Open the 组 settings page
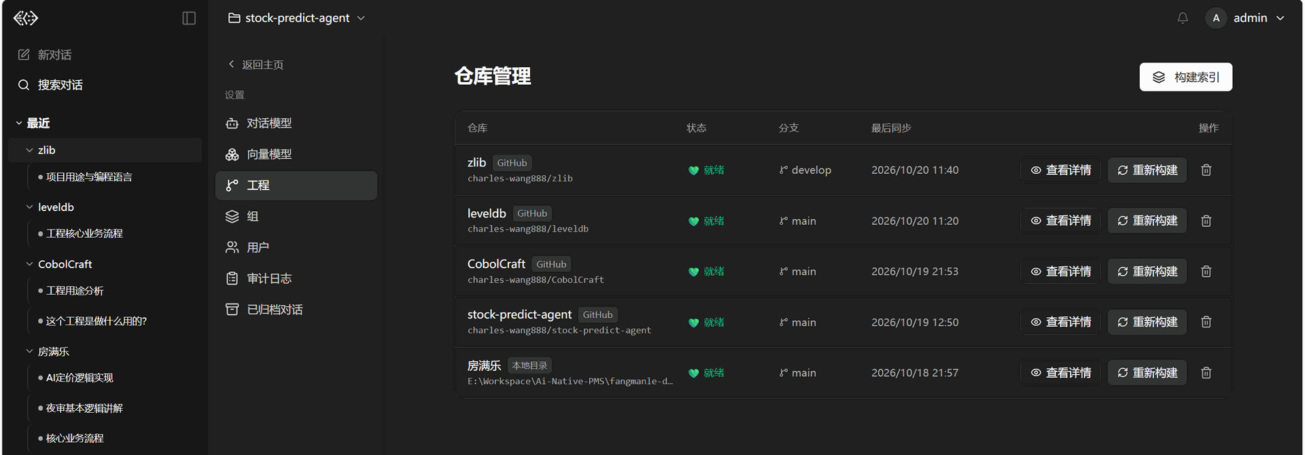 click(296, 217)
